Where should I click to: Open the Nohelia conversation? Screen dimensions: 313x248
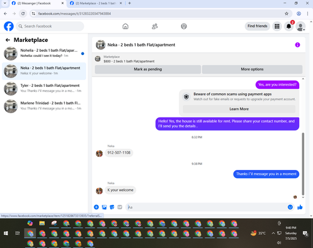(x=44, y=53)
